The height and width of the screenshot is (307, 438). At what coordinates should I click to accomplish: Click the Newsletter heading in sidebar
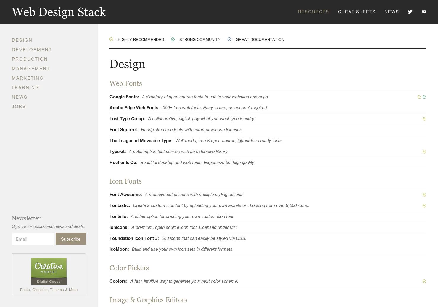26,218
